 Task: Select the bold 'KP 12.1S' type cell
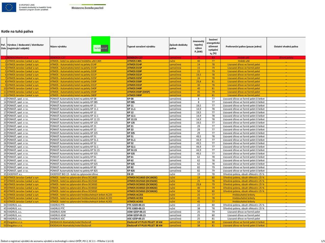coord(148,119)
